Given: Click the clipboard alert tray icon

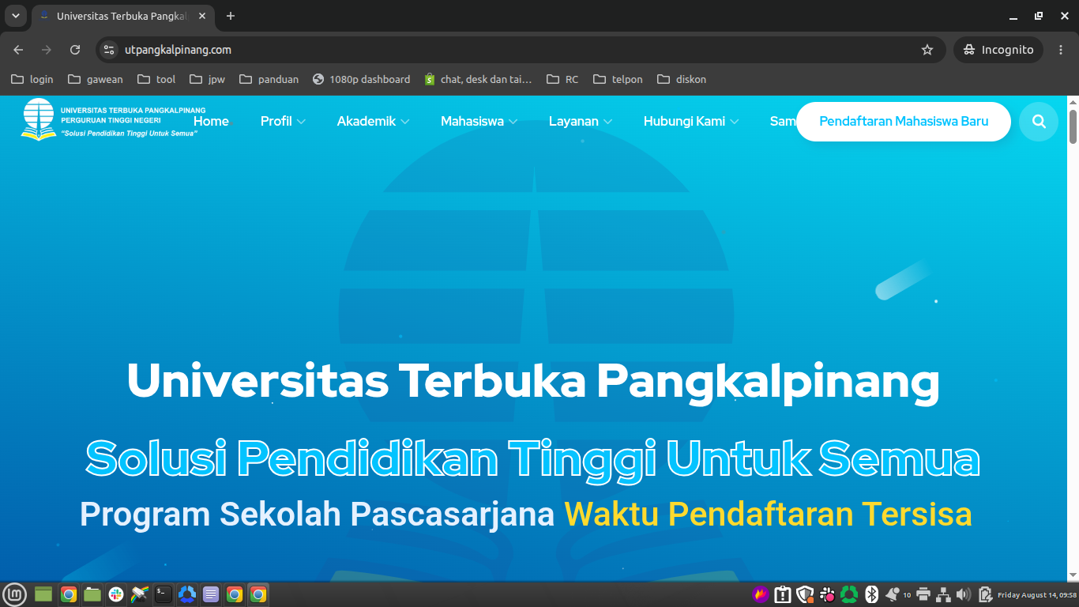Looking at the screenshot, I should [783, 594].
